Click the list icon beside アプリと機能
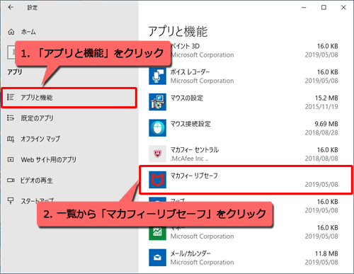Viewport: 354px width, 274px height. [x=11, y=97]
